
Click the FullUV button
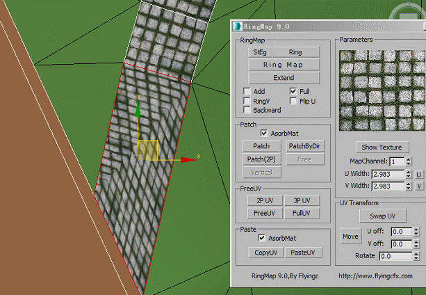(x=302, y=213)
